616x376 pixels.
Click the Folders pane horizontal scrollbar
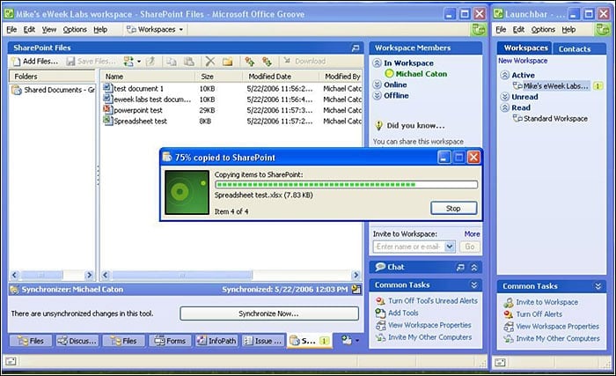point(52,275)
